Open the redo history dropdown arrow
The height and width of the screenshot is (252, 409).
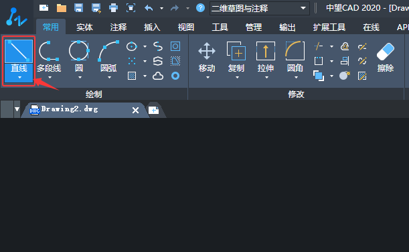187,8
